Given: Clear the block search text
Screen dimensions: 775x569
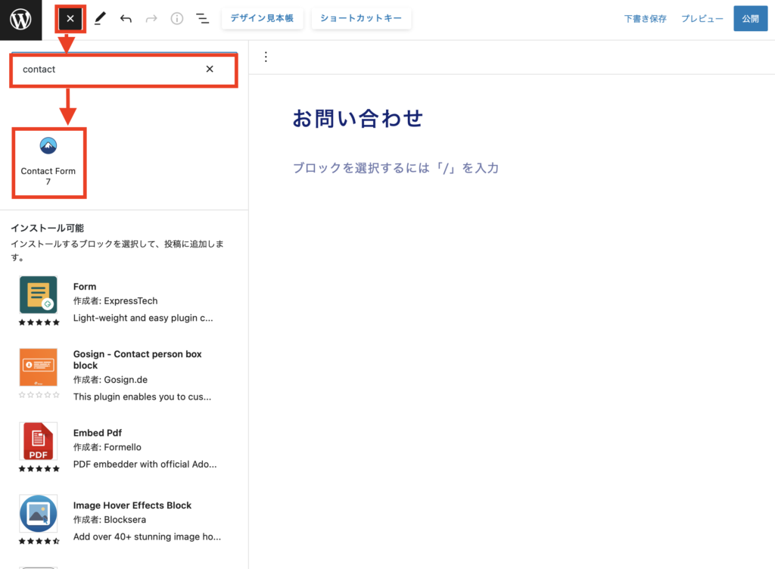Looking at the screenshot, I should 210,69.
